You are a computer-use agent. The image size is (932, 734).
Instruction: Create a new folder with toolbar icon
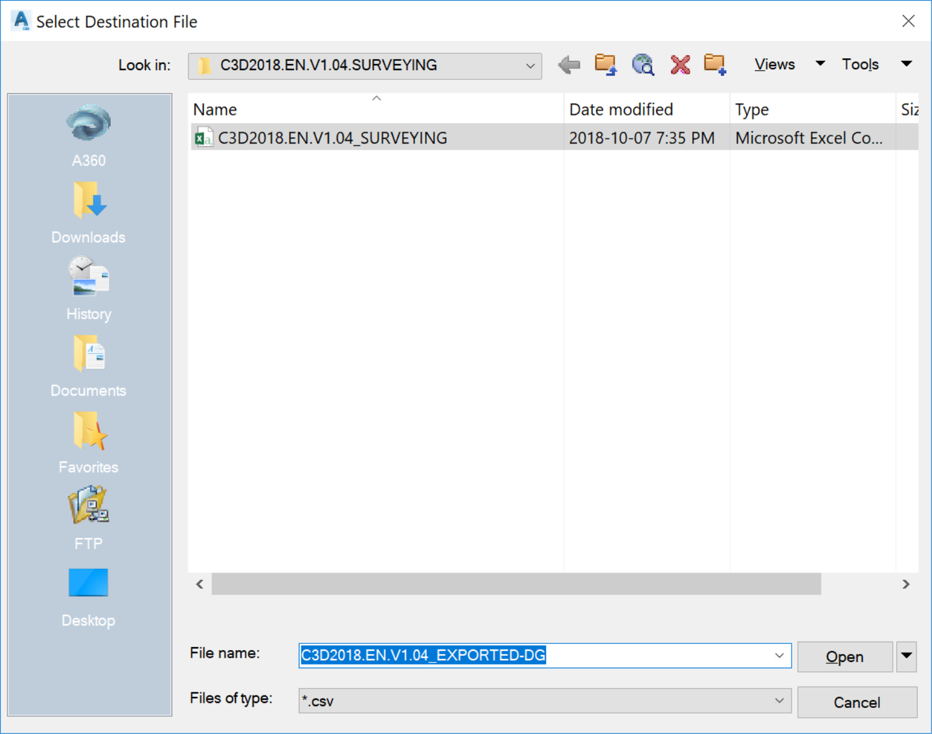click(x=715, y=65)
